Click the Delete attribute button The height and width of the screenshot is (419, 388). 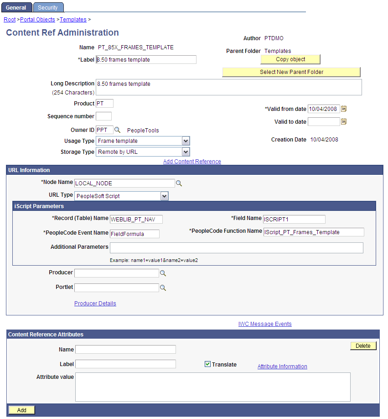point(363,346)
